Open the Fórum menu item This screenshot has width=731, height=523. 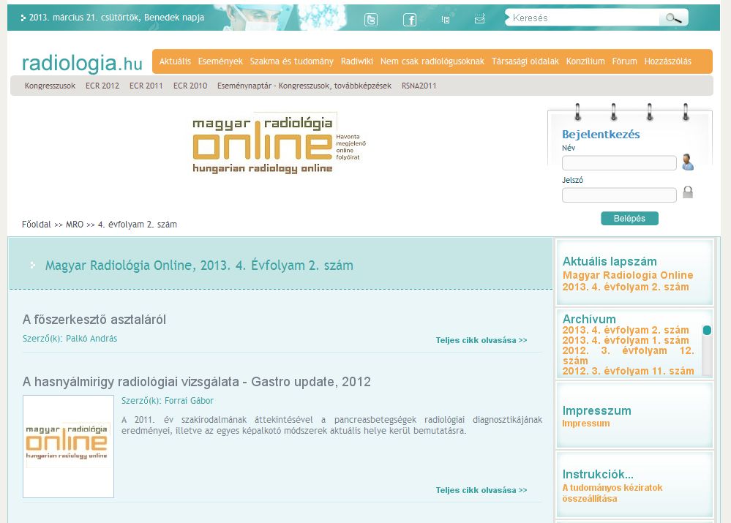(624, 61)
